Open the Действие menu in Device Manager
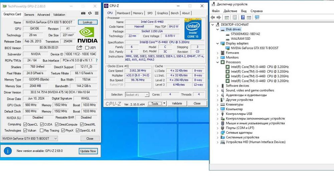The image size is (334, 188). point(230,11)
